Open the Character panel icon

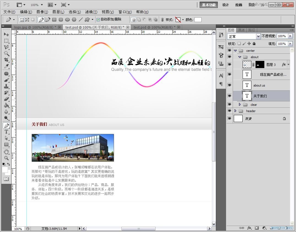[x=221, y=76]
